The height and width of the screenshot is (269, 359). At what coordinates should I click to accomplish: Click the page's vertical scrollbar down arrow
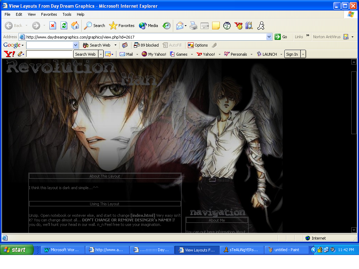pos(354,230)
